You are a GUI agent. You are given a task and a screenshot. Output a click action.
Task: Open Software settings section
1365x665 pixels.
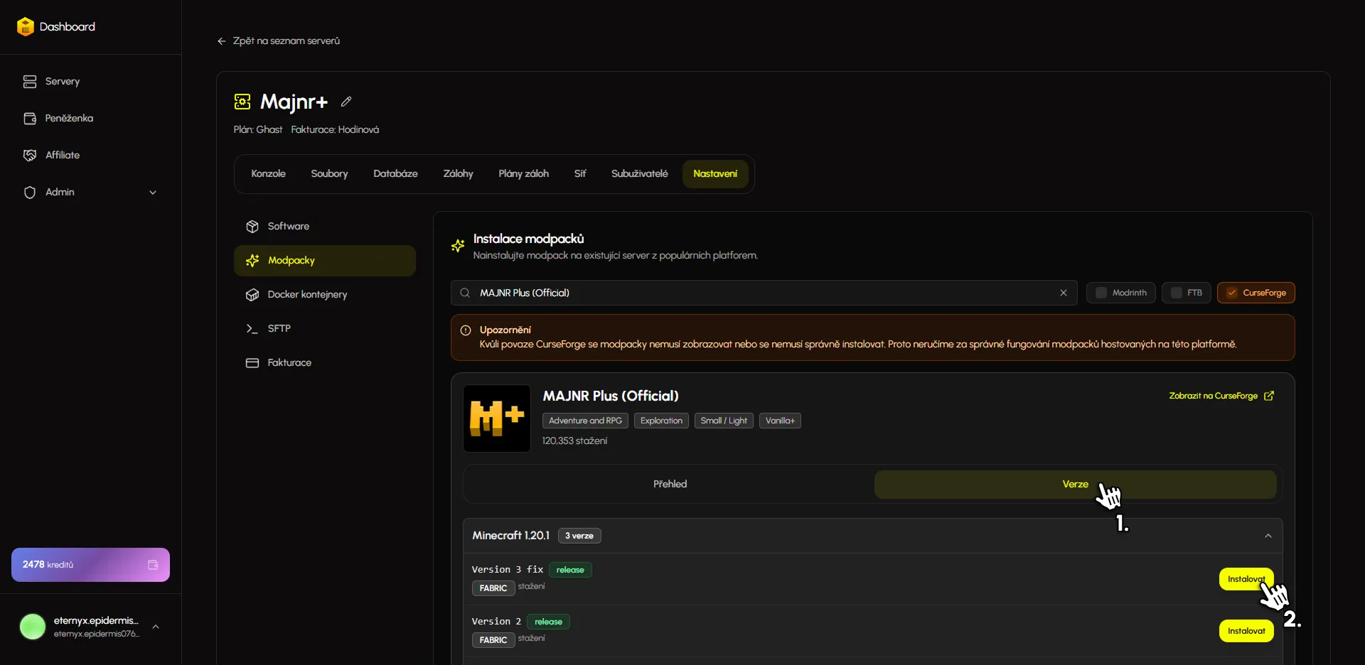pos(325,227)
